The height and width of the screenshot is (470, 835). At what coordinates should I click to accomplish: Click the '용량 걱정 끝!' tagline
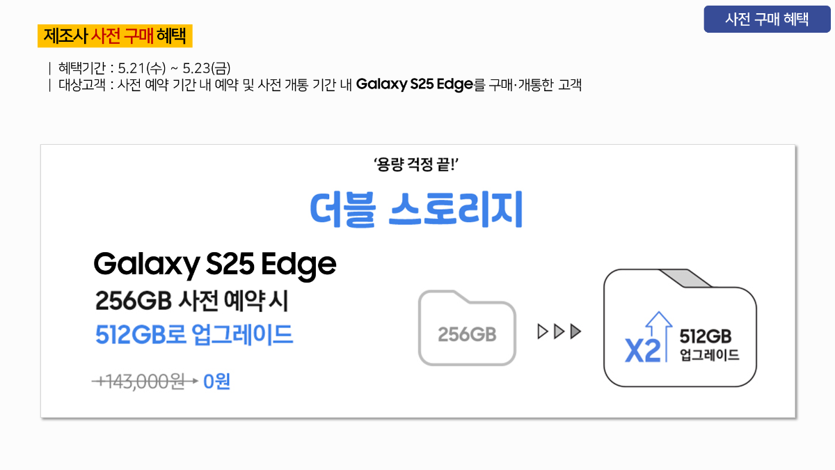[x=416, y=165]
